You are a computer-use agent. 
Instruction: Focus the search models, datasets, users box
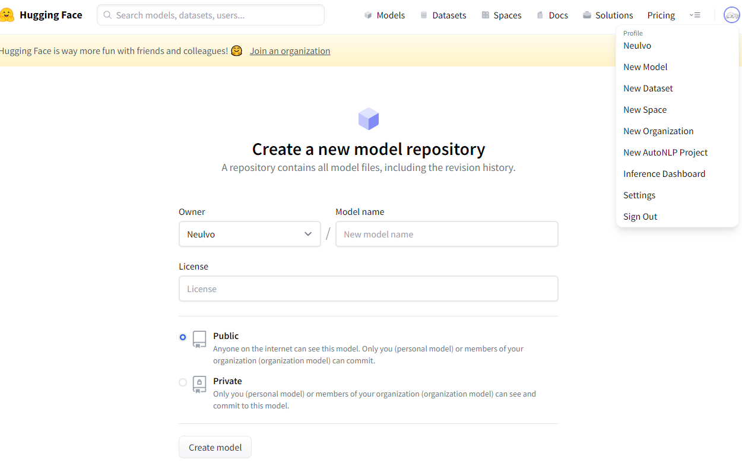point(211,15)
